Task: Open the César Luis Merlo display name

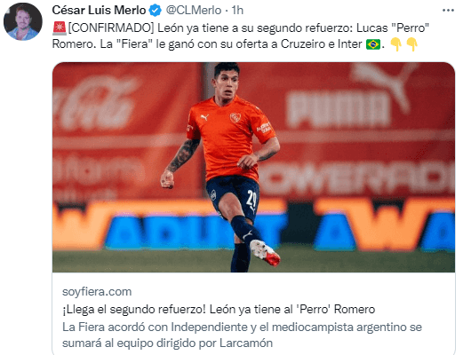Action: click(x=99, y=11)
